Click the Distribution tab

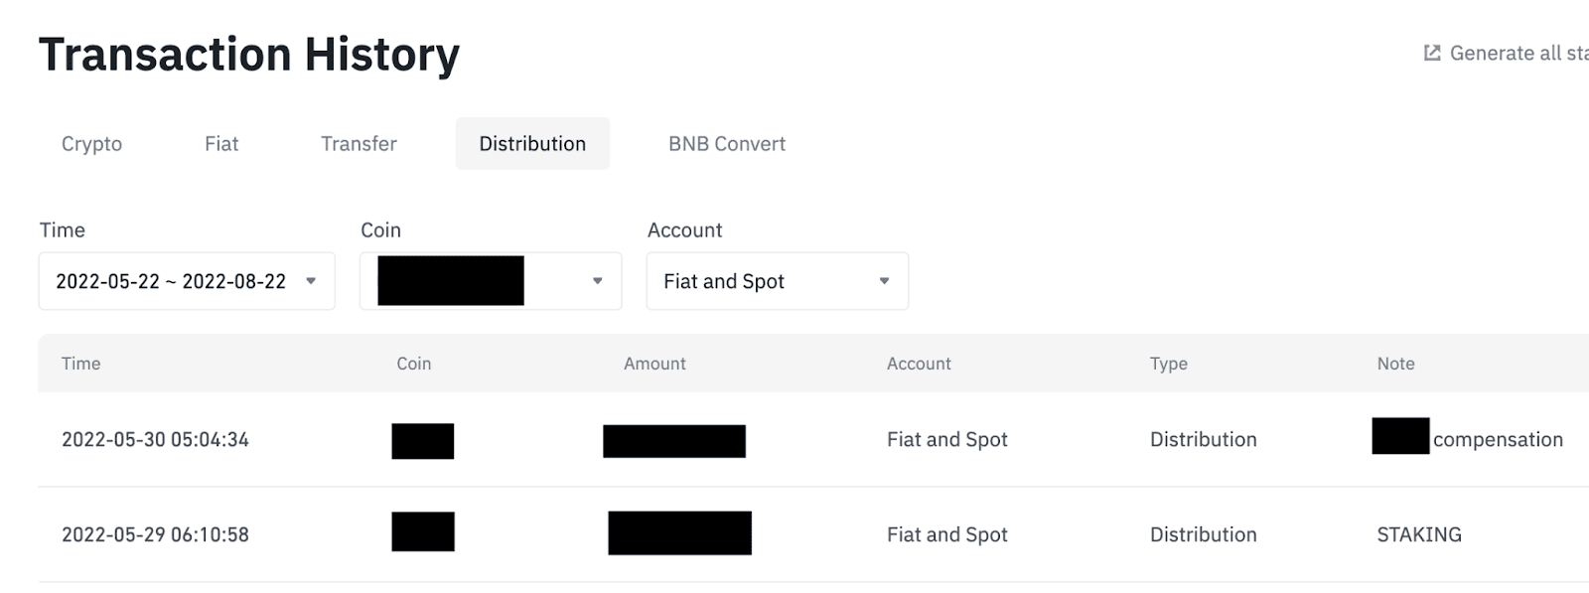pos(532,144)
